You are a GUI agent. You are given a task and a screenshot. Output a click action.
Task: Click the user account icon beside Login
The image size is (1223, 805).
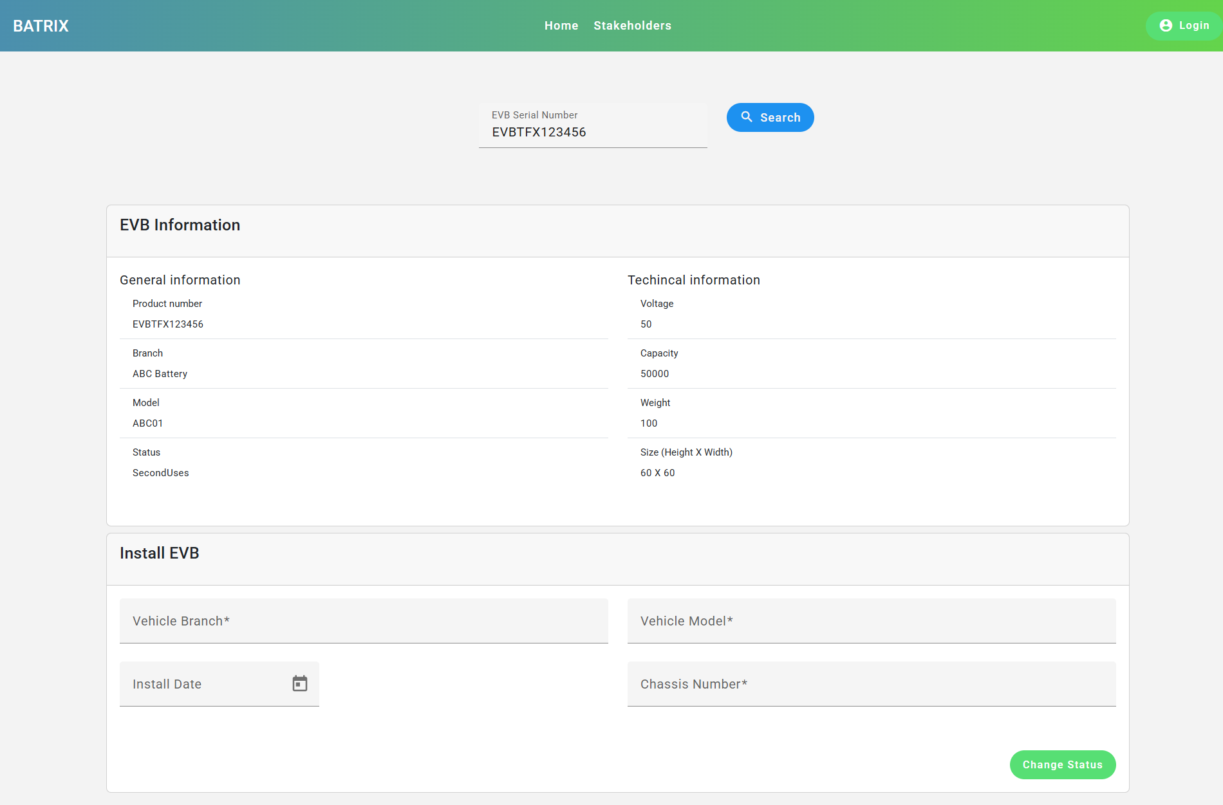coord(1166,26)
